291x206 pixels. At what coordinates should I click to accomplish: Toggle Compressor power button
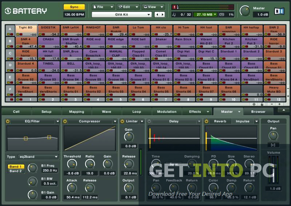65,121
